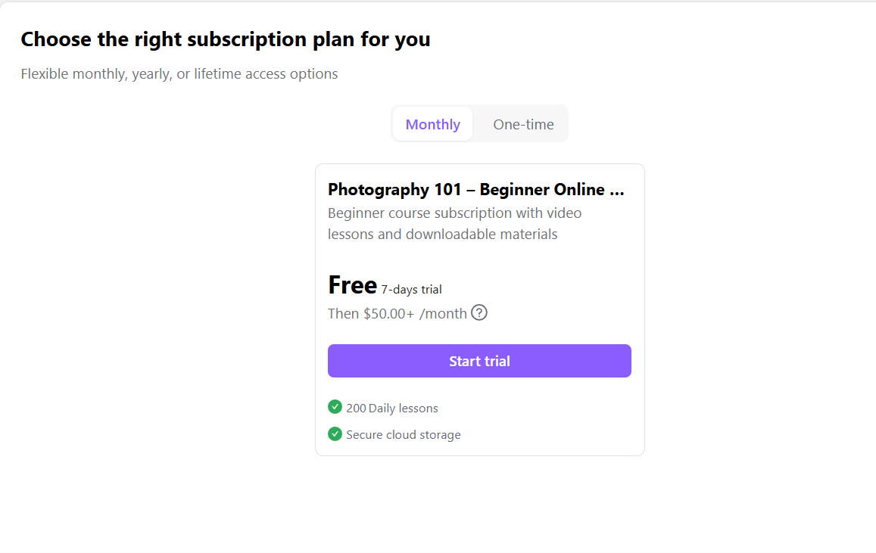Click the 200 Daily lessons feature text

click(392, 408)
